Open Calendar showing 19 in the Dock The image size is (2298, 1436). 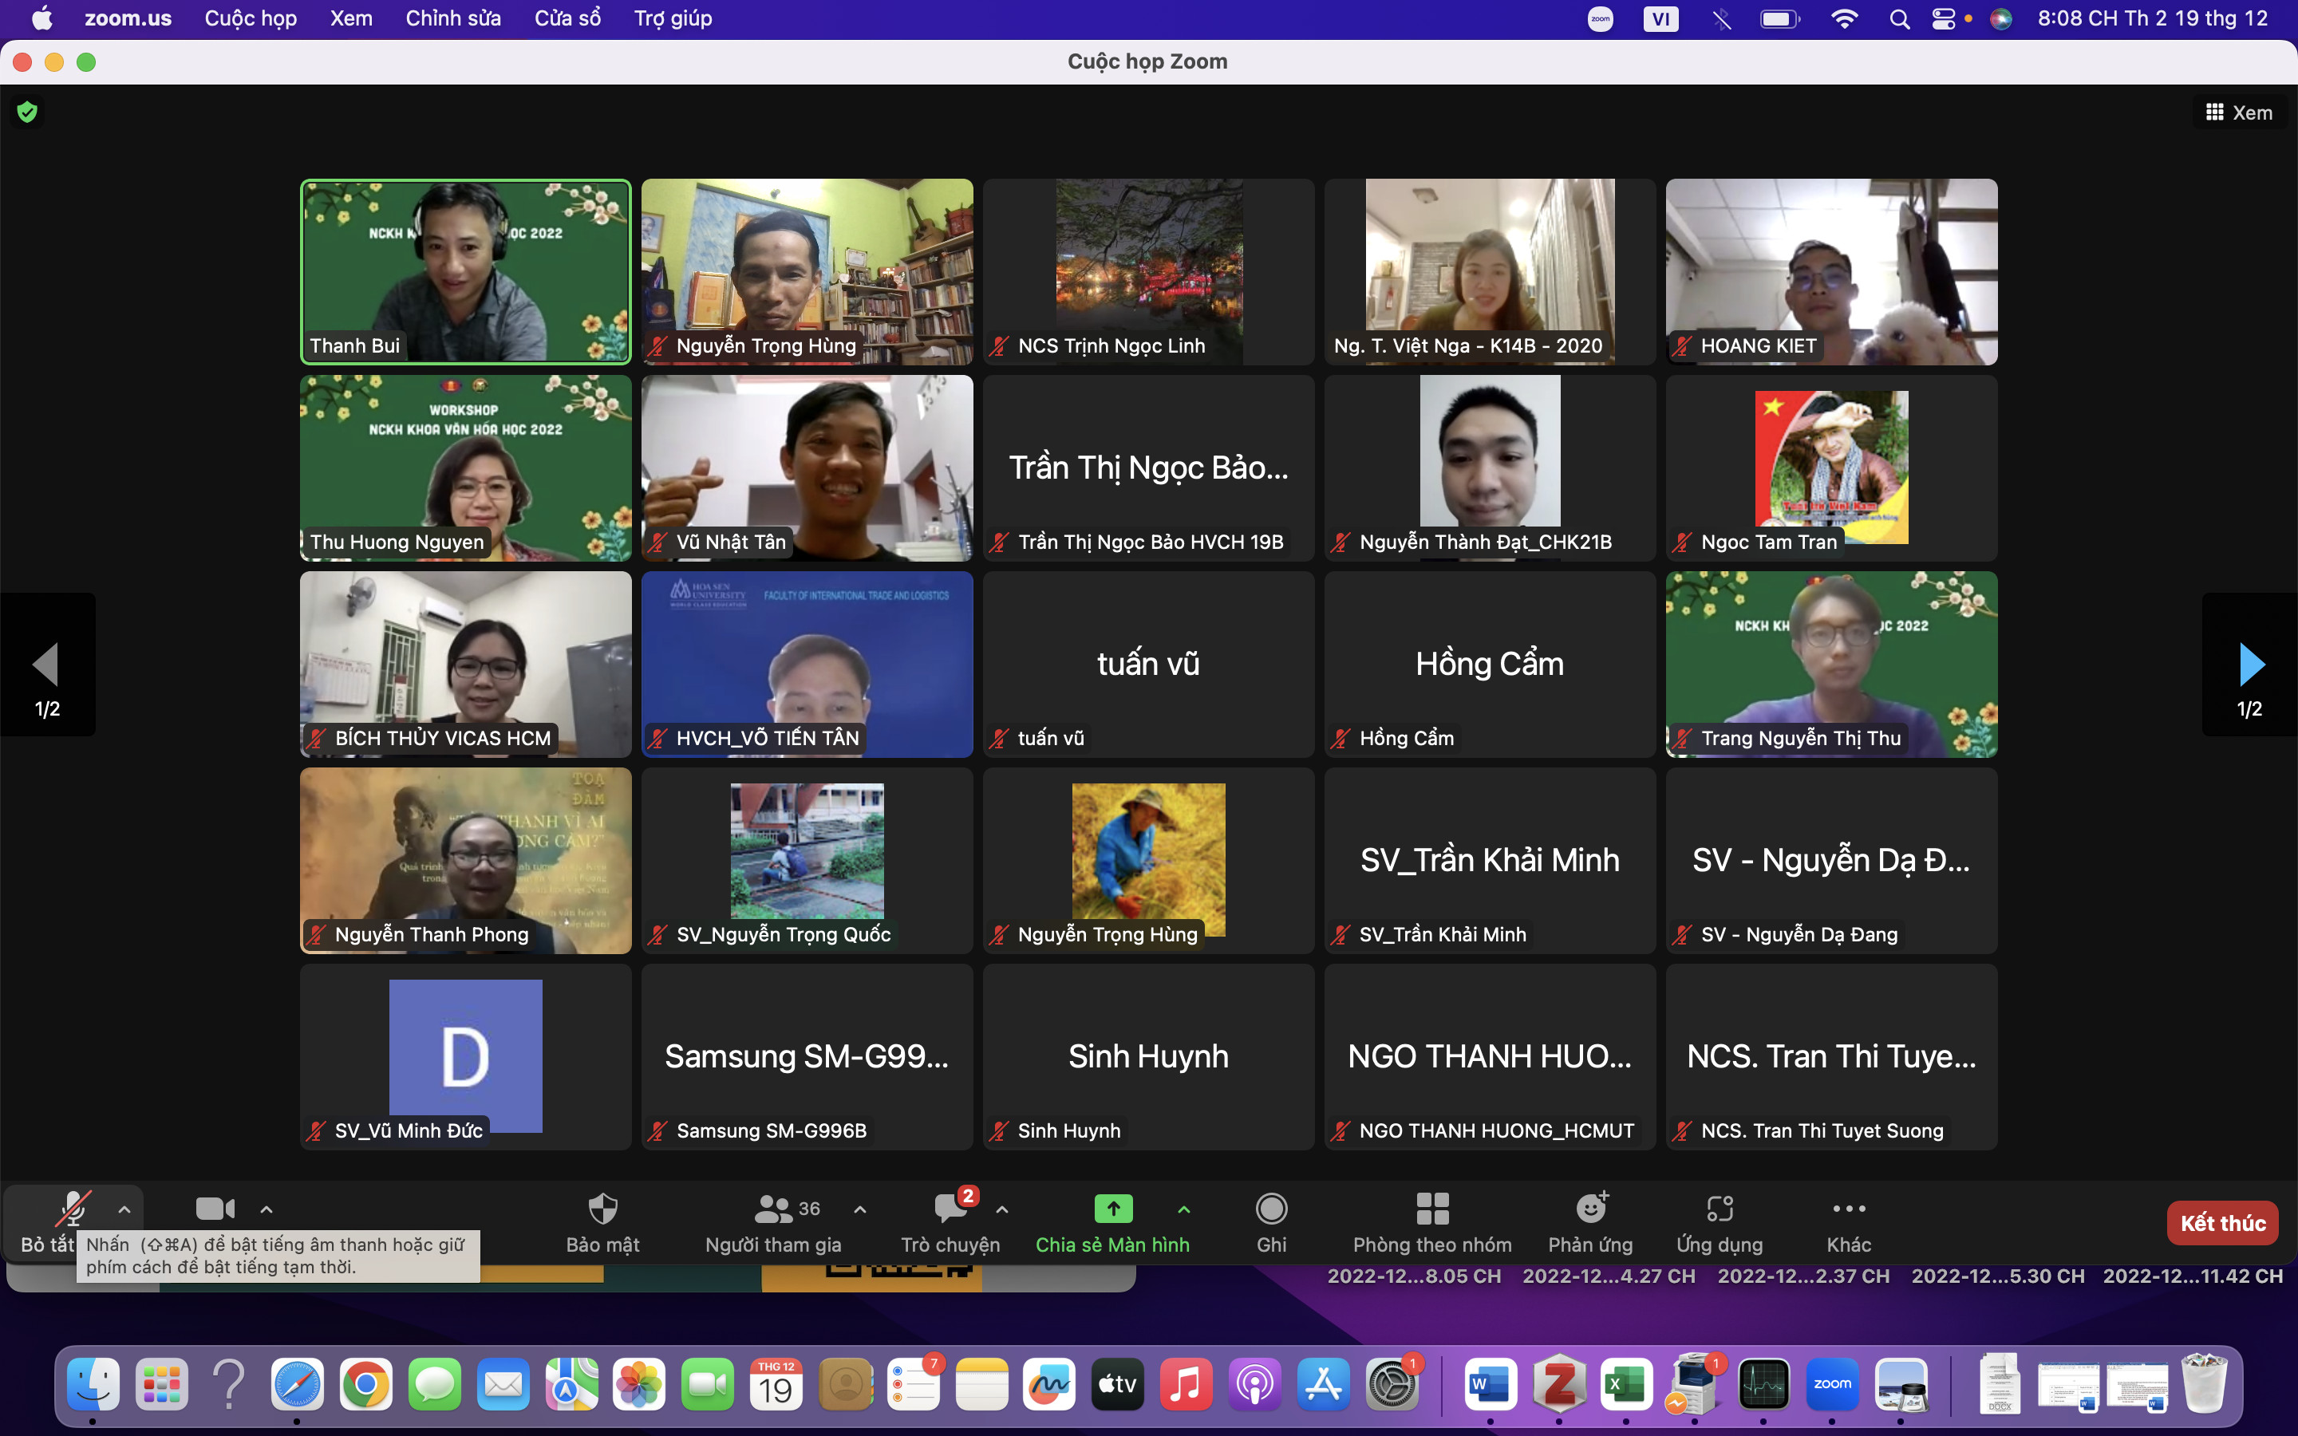(x=776, y=1384)
